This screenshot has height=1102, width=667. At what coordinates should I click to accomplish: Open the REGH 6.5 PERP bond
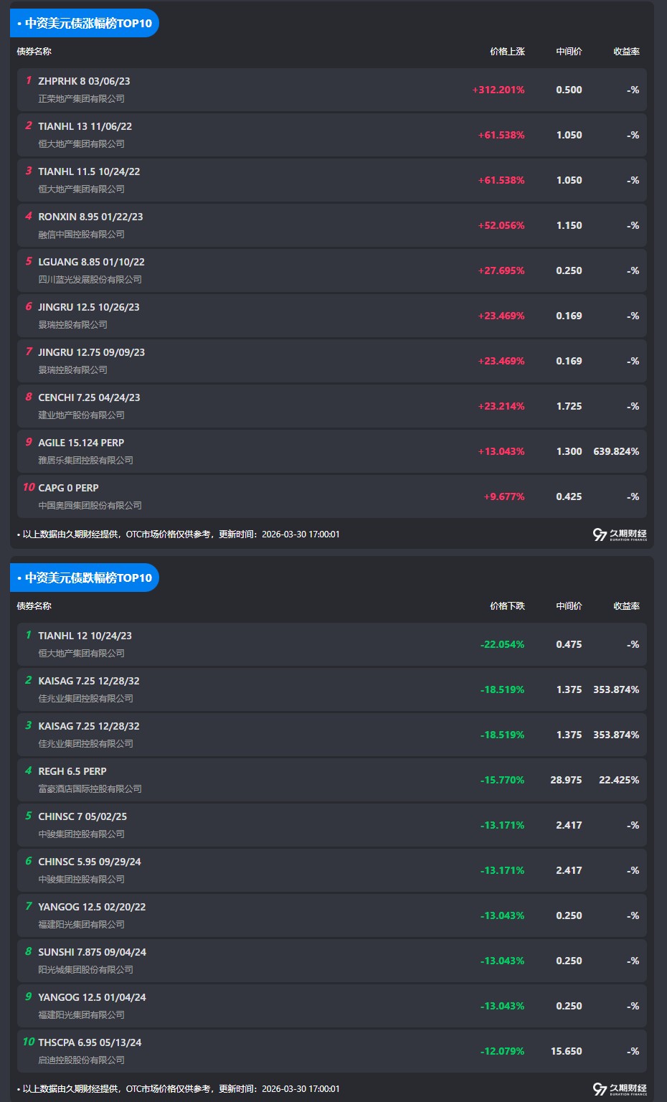[72, 771]
